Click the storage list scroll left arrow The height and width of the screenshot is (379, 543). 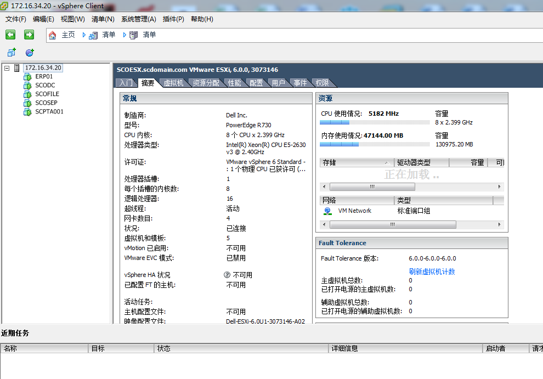(x=324, y=186)
